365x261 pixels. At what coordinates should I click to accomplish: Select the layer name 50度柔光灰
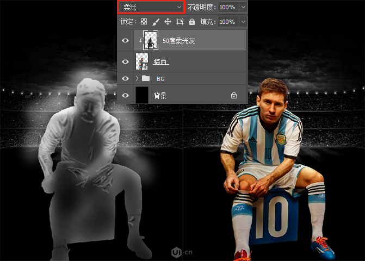(x=178, y=41)
